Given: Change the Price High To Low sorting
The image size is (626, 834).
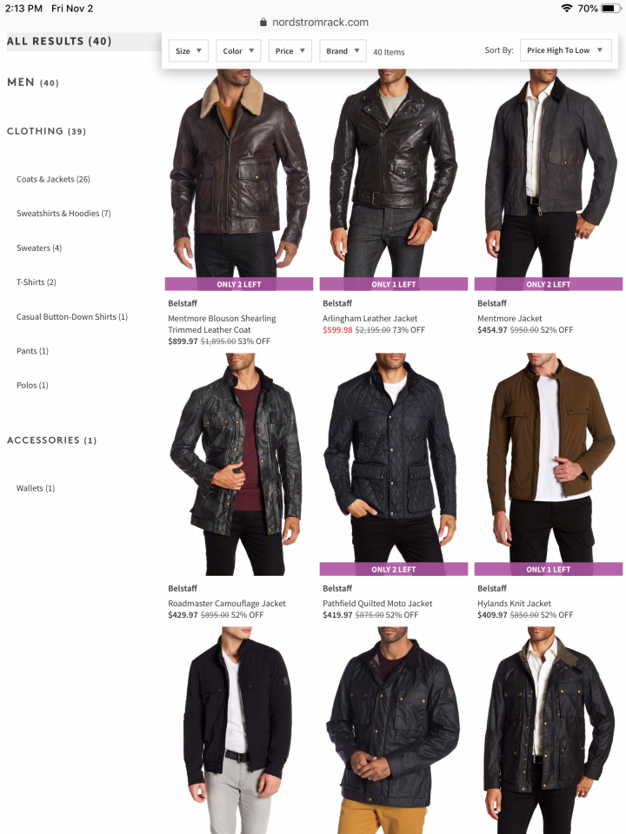Looking at the screenshot, I should (x=565, y=50).
